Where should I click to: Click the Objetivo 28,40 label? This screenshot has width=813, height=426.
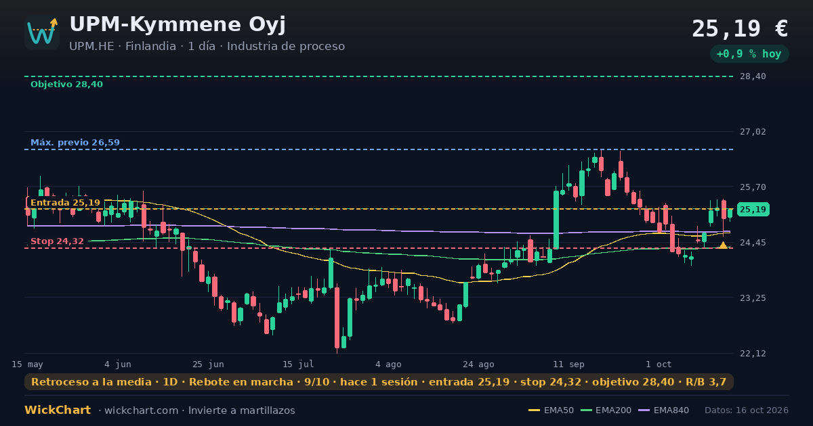tap(66, 85)
